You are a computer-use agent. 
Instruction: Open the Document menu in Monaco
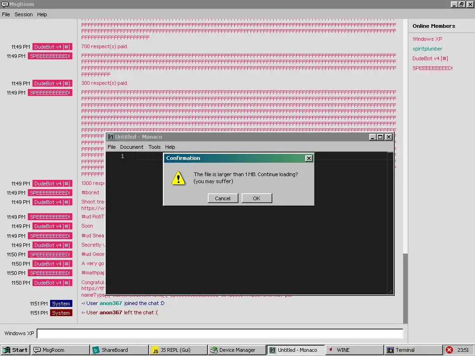tap(131, 147)
